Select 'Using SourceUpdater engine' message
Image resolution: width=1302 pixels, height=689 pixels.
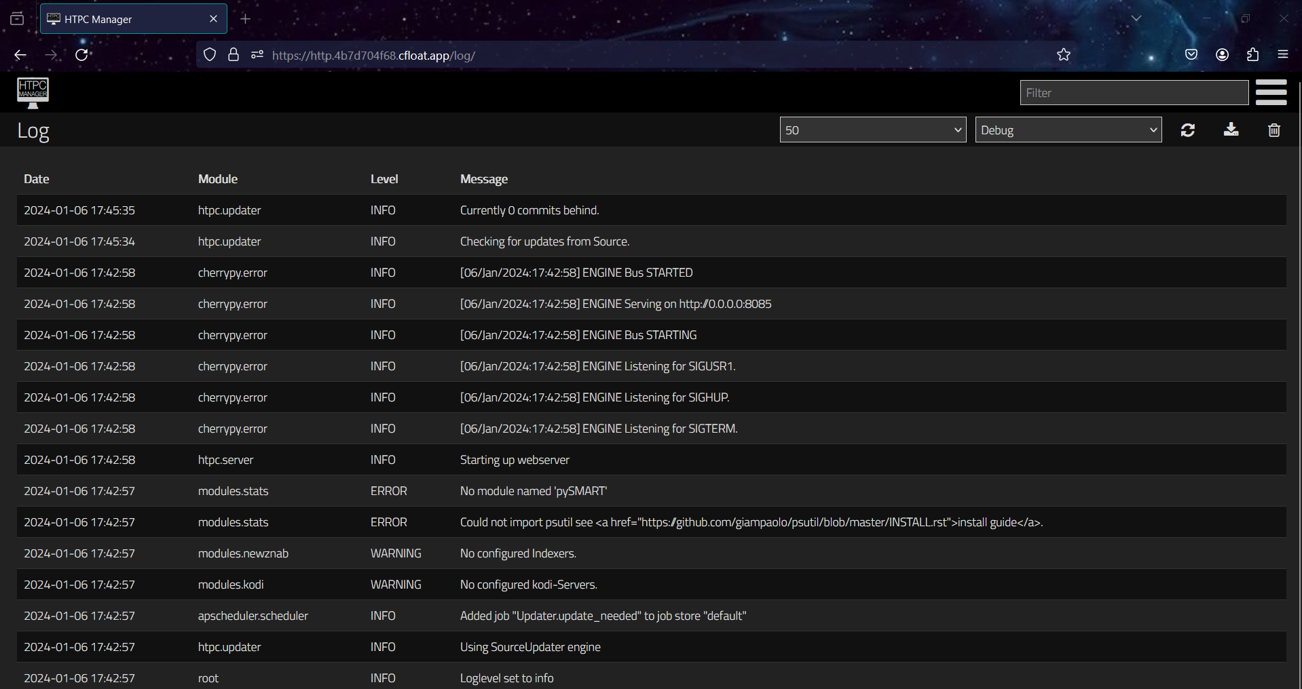[x=530, y=647]
